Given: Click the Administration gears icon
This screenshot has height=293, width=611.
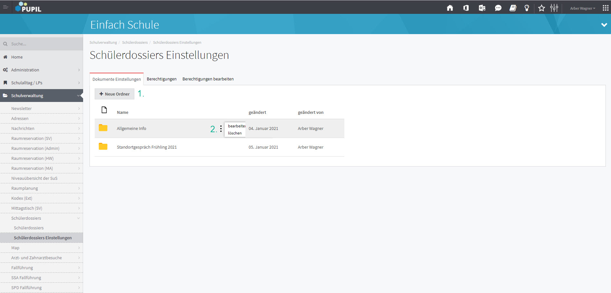Looking at the screenshot, I should [5, 70].
